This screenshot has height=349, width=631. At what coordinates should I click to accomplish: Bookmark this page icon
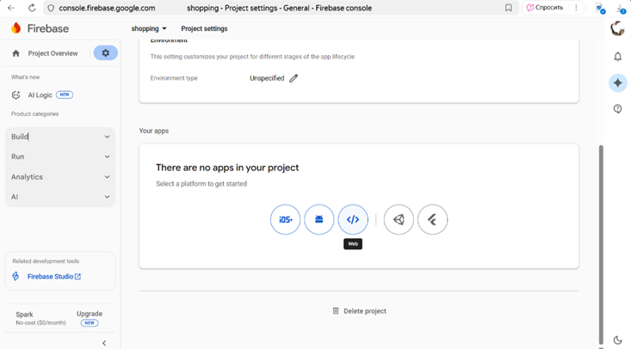509,8
